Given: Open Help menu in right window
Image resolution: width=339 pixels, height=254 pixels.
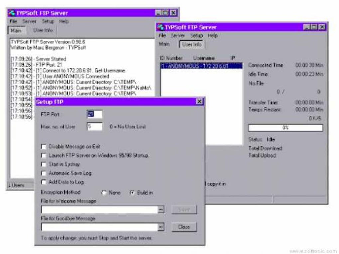Looking at the screenshot, I should (x=213, y=35).
